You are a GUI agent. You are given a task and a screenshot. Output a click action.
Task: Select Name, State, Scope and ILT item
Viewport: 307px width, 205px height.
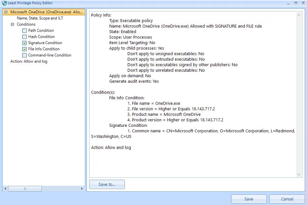[40, 18]
